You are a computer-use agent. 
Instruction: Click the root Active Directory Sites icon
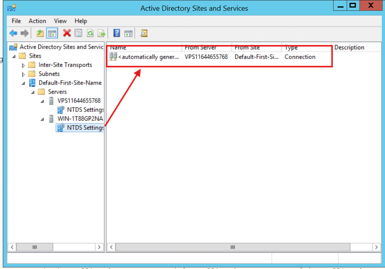tap(13, 47)
